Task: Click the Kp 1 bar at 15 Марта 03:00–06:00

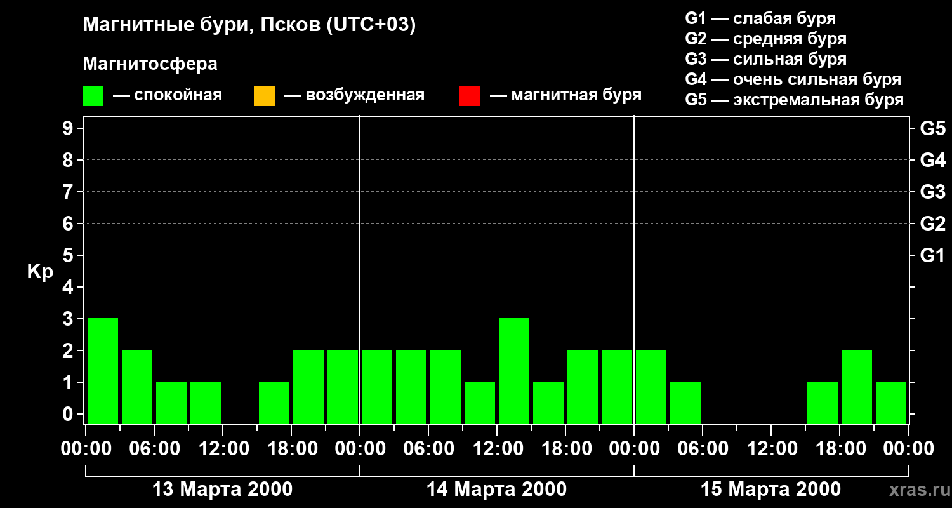Action: click(685, 403)
